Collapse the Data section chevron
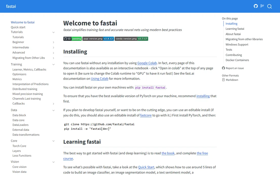Viewport: 280px width, 175px height. point(53,110)
